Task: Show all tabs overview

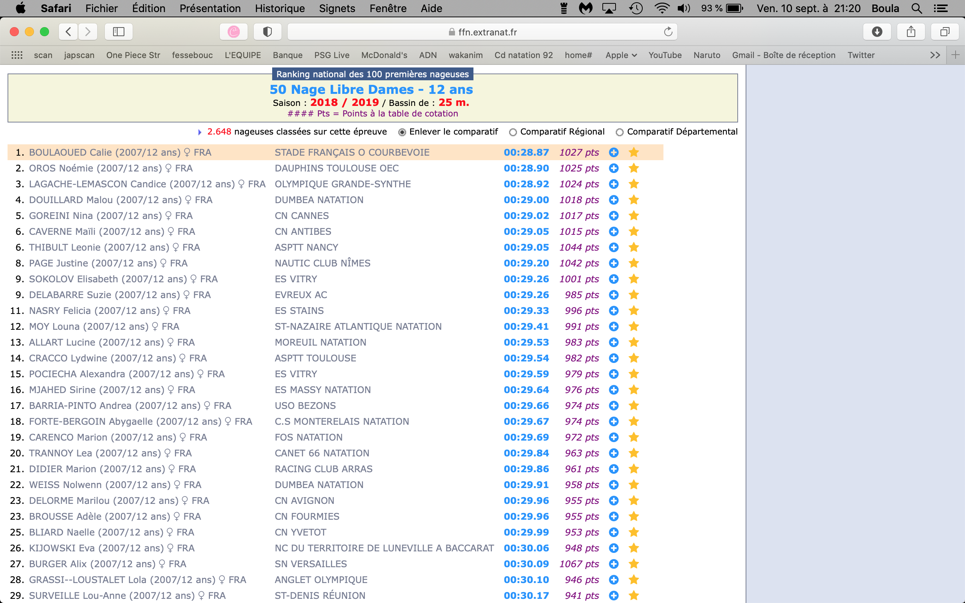Action: click(945, 32)
